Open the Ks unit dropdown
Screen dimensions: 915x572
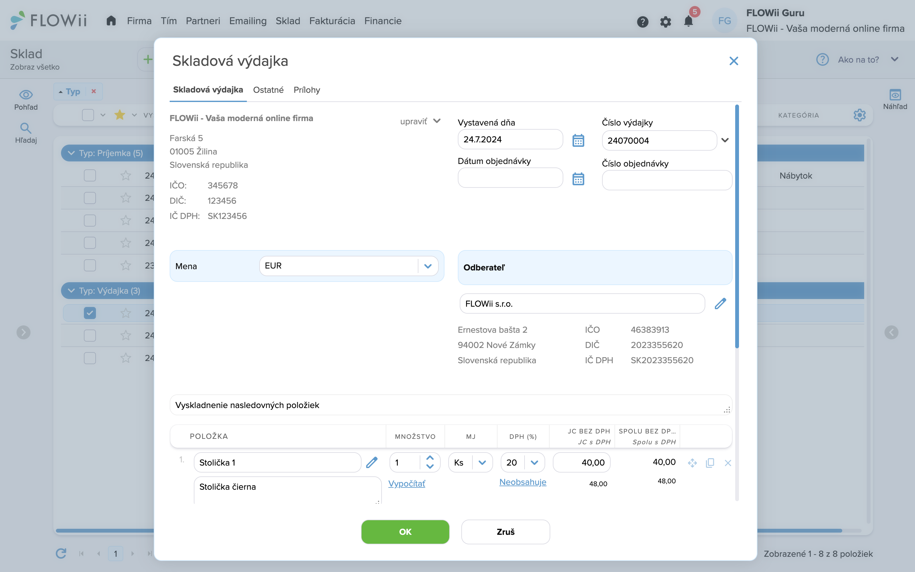click(482, 462)
